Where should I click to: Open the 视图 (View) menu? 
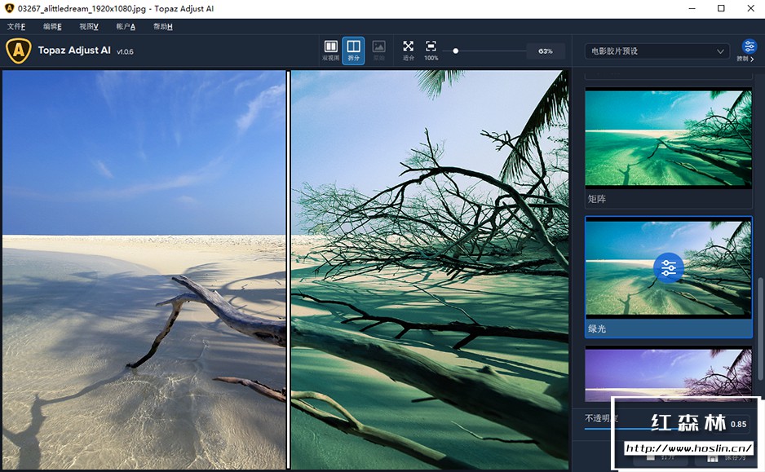point(89,27)
